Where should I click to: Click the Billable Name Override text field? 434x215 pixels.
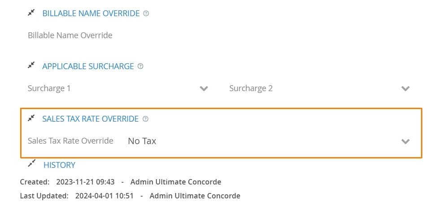(x=219, y=35)
